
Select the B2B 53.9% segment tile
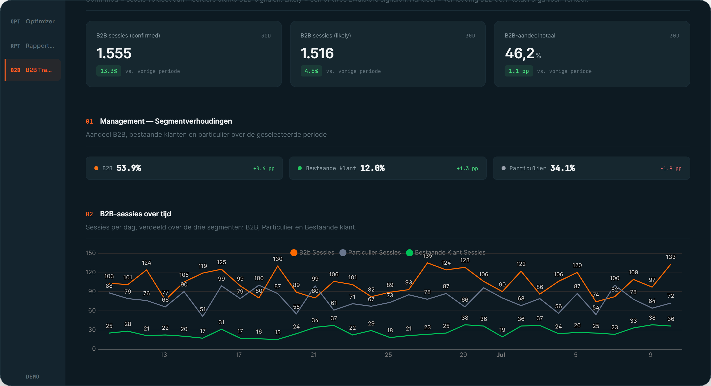[184, 168]
